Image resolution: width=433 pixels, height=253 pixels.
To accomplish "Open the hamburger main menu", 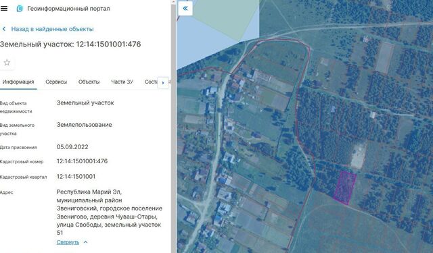I will point(4,9).
